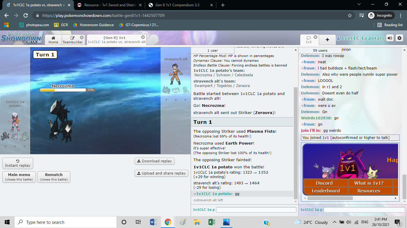Open Chrome three-dot menu
The width and height of the screenshot is (407, 228).
pyautogui.click(x=400, y=15)
